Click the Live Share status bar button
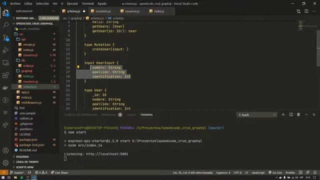Image resolution: width=320 pixels, height=180 pixels. tap(59, 172)
